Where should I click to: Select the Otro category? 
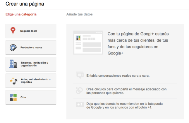(31, 97)
